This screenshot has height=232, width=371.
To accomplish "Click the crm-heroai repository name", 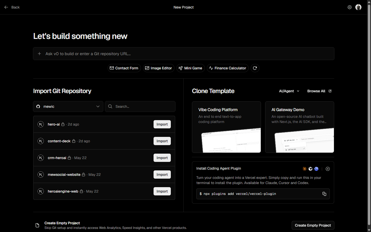I will point(57,158).
